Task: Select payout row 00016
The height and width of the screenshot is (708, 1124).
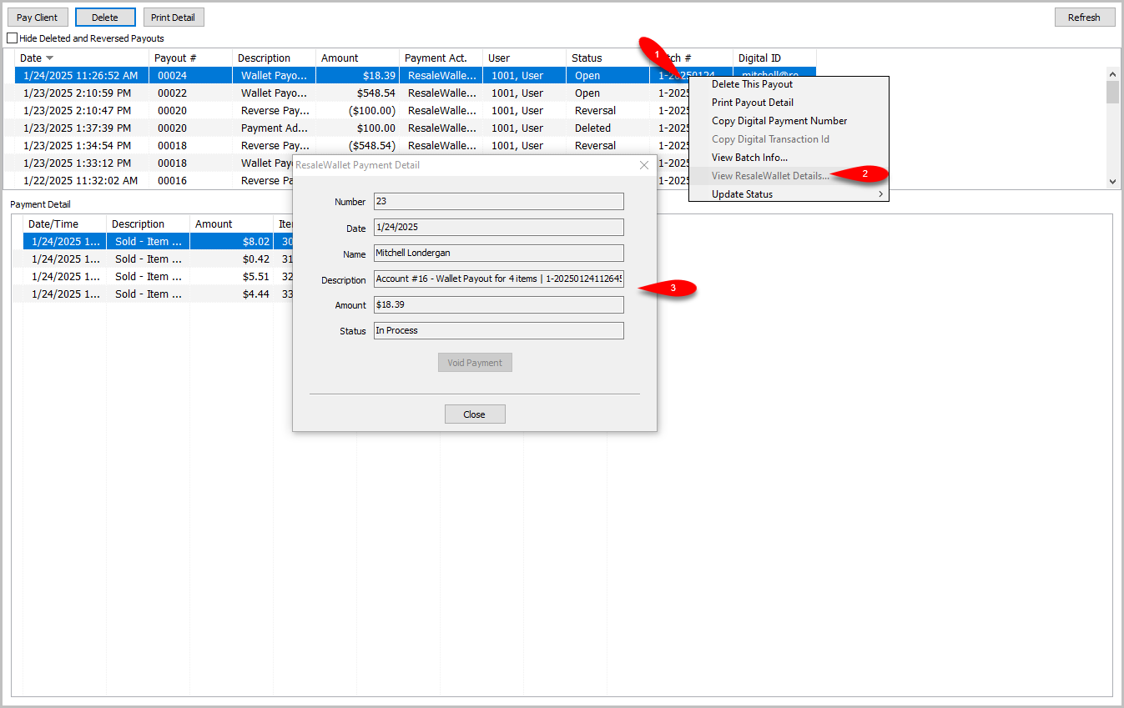Action: coord(154,180)
